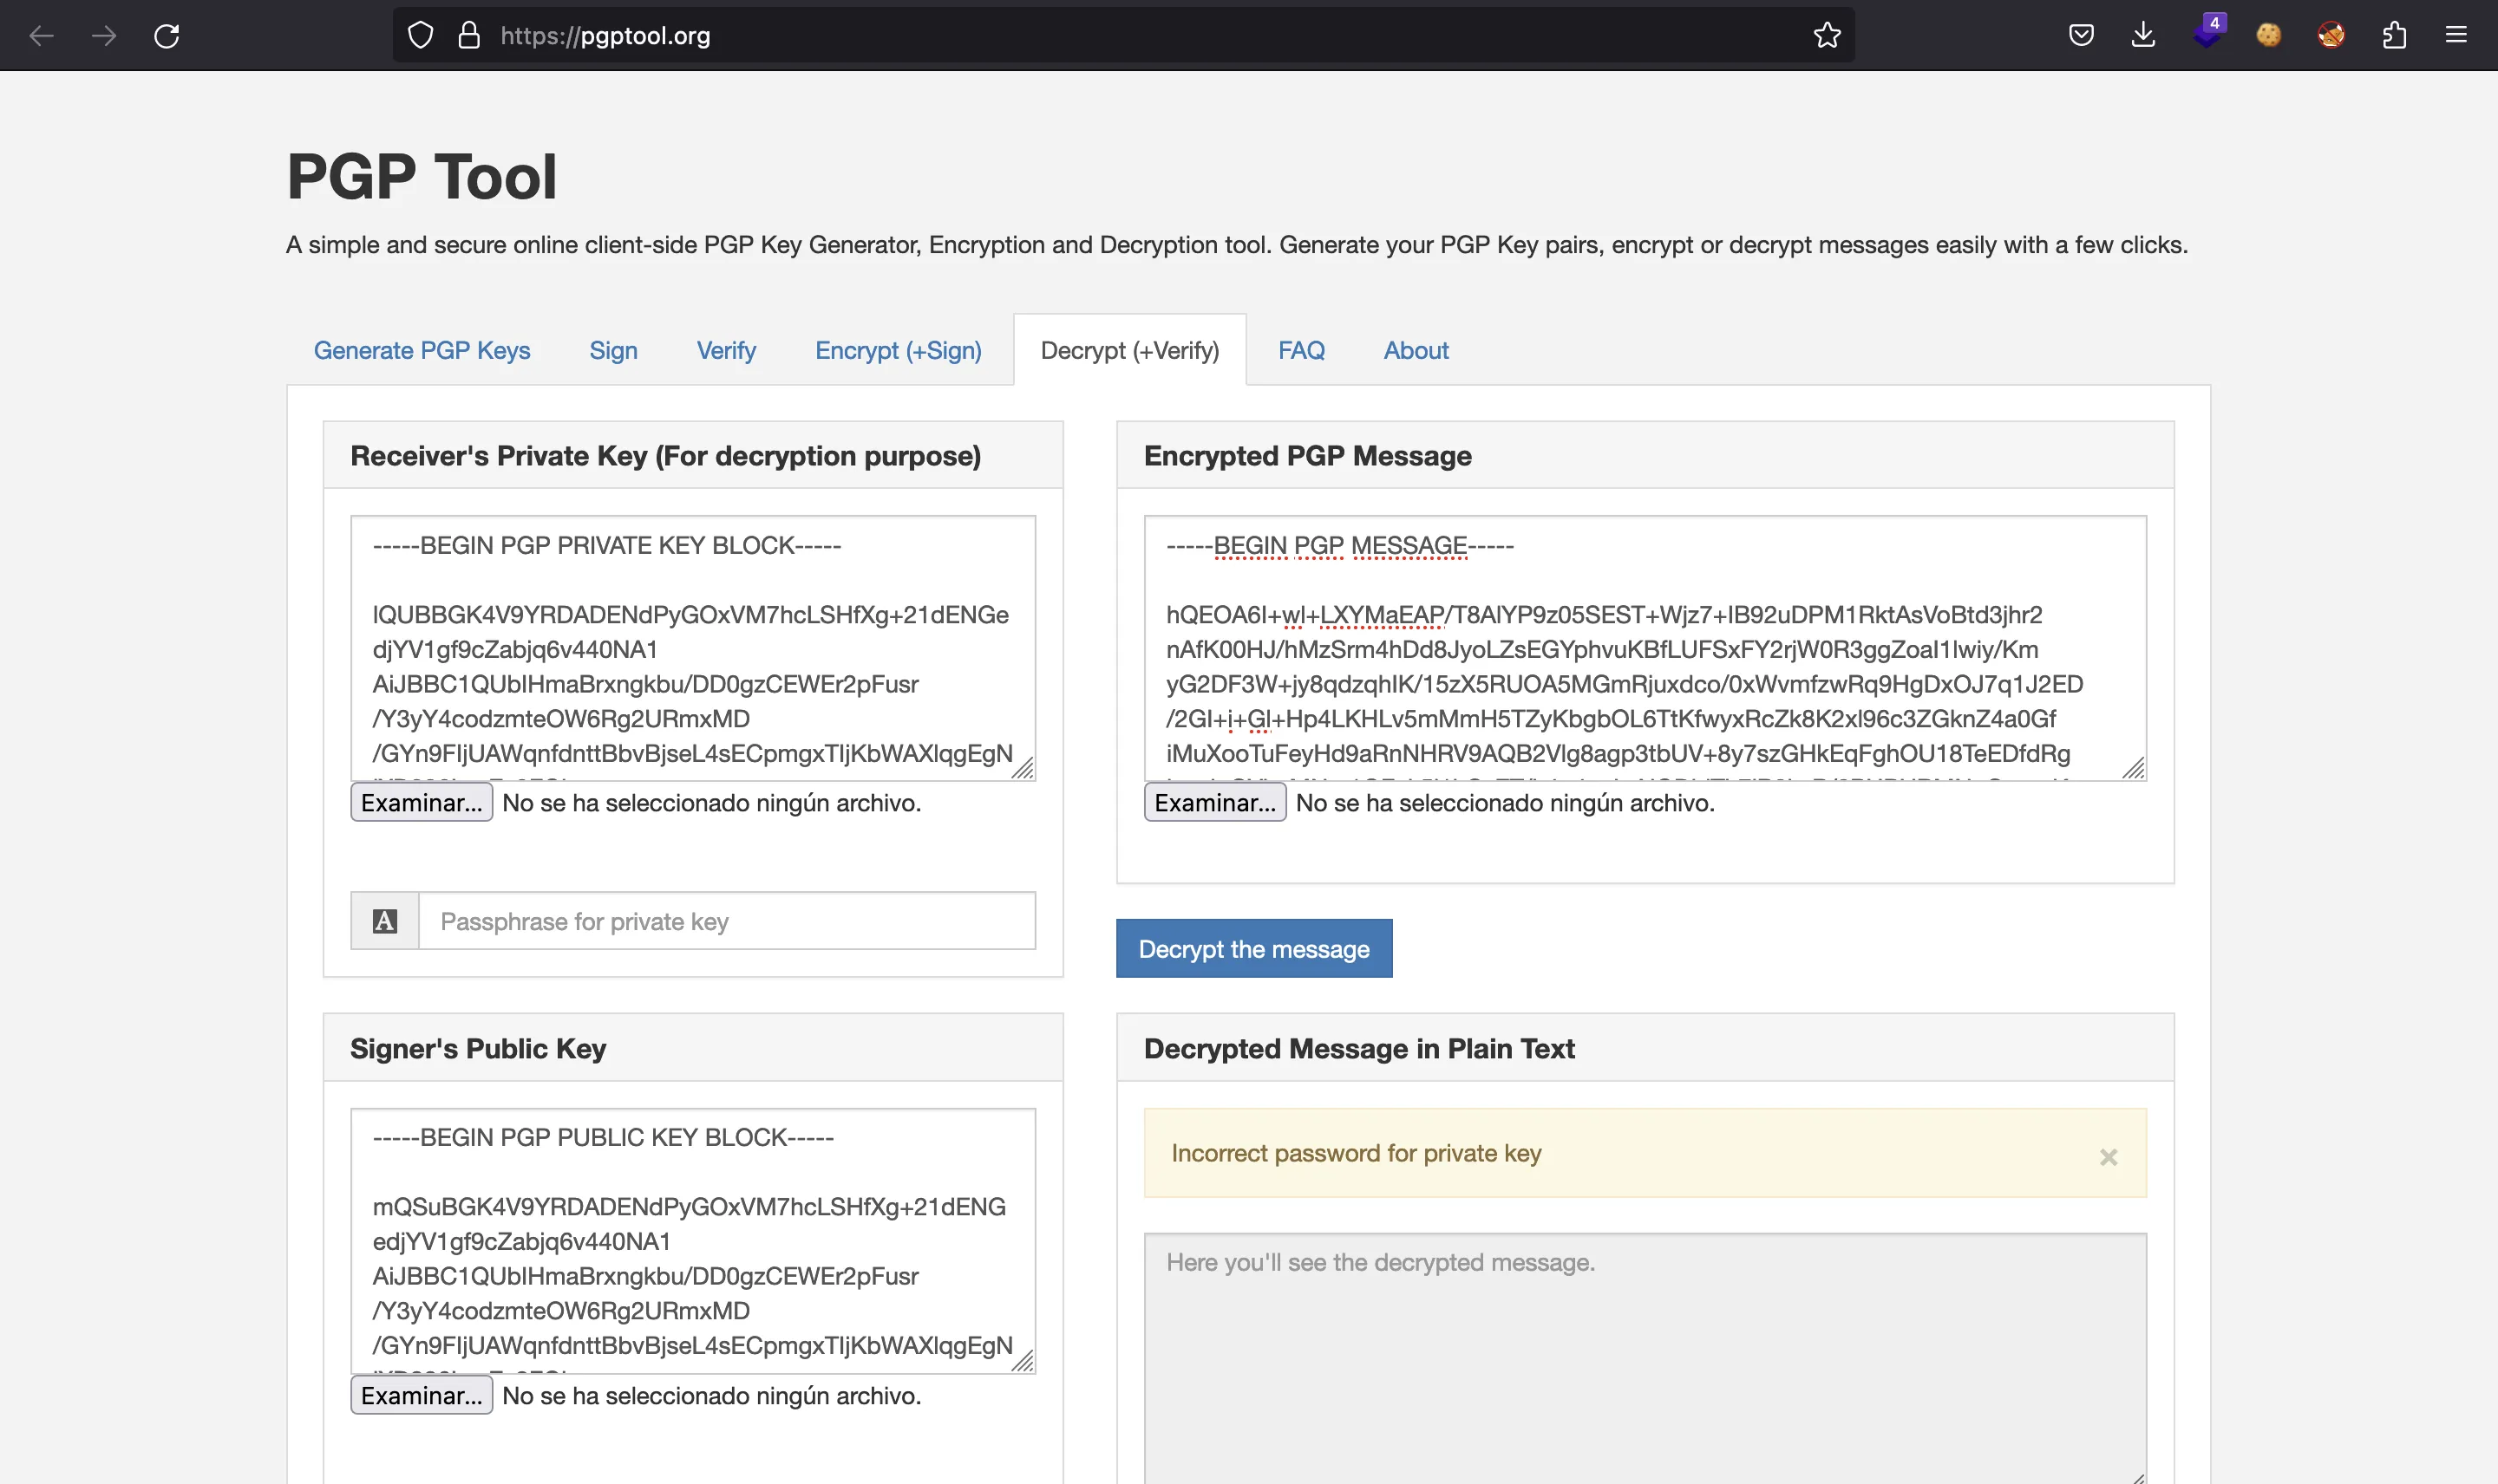
Task: Switch to Generate PGP Keys tab
Action: pos(422,351)
